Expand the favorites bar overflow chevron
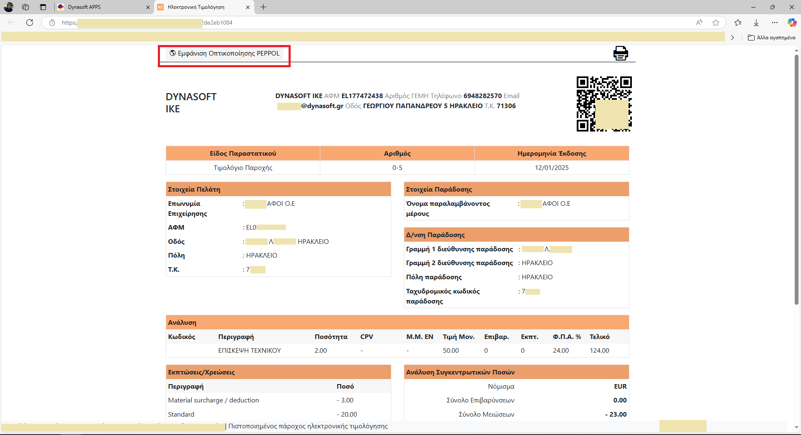The image size is (801, 435). pos(732,38)
